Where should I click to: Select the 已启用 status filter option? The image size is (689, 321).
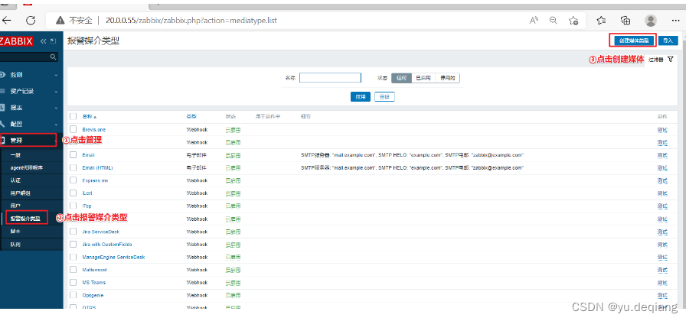tap(423, 78)
